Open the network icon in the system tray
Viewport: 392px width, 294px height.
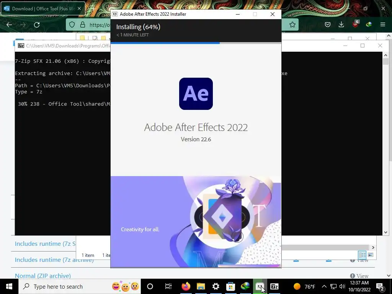(x=333, y=286)
